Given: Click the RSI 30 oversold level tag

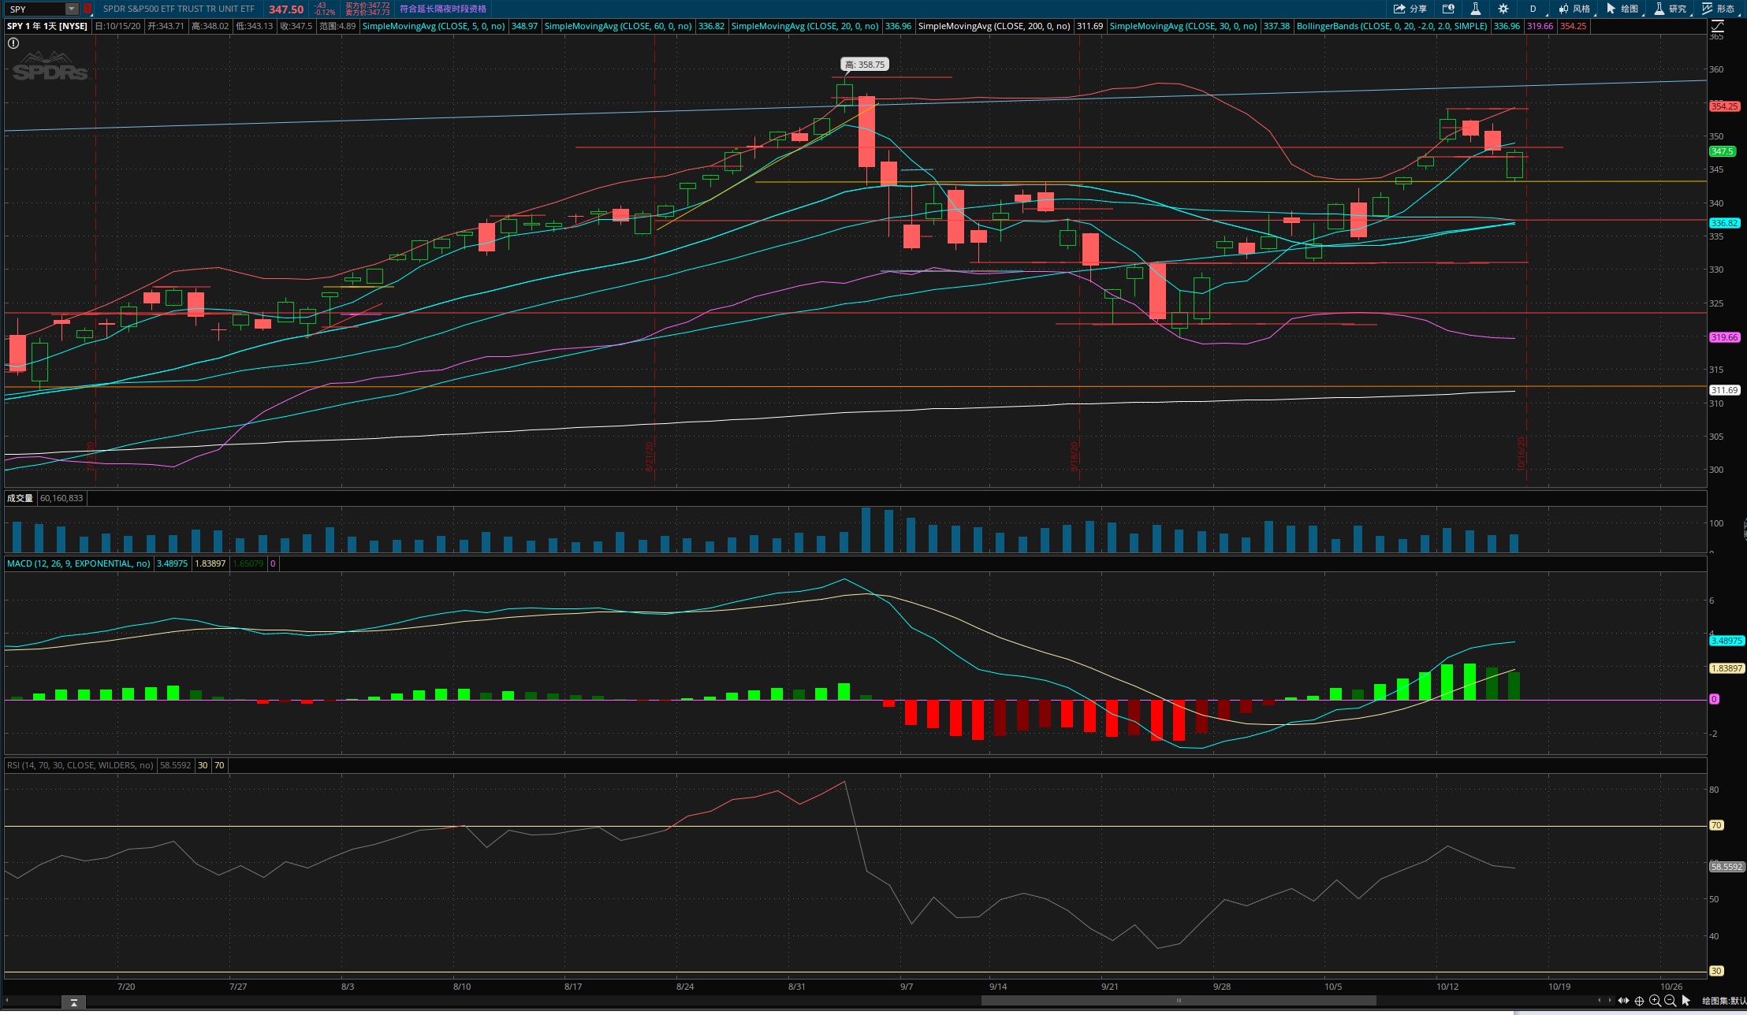Looking at the screenshot, I should click(1716, 971).
